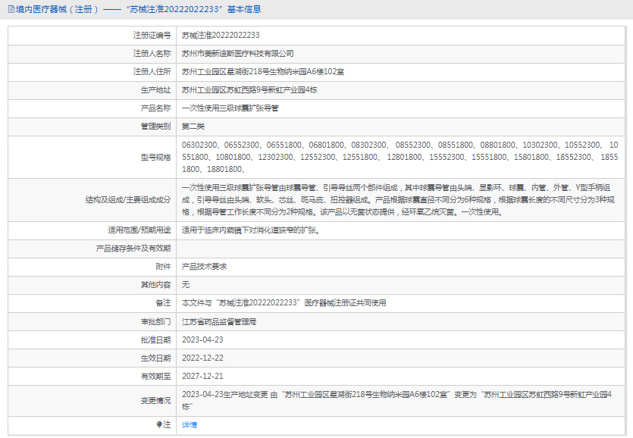Click the 适用范围/预期用途 value text

(251, 230)
